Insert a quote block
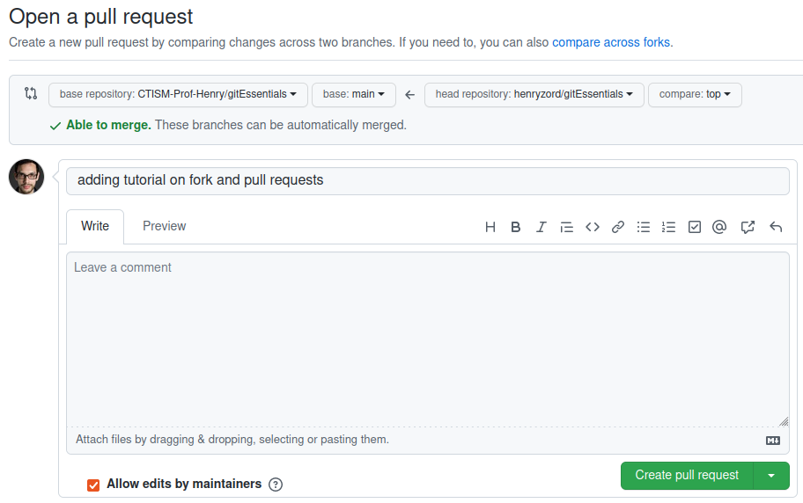803x503 pixels. tap(567, 227)
